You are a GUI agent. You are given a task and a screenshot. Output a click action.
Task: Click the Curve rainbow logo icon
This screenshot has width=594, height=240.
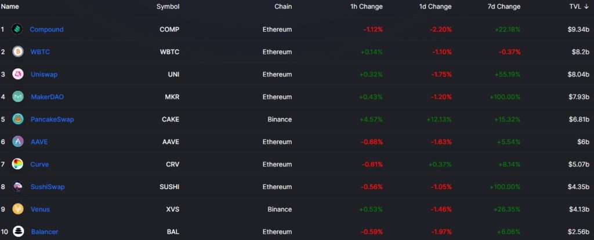coord(17,164)
